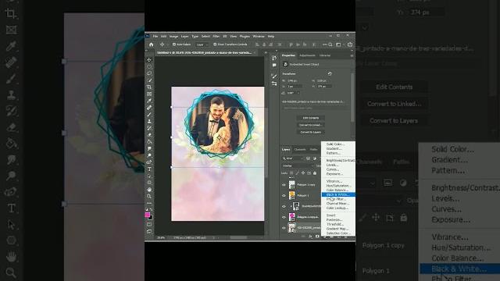The image size is (500, 281).
Task: Open the Filter menu in center Photoshop window
Action: 216,37
